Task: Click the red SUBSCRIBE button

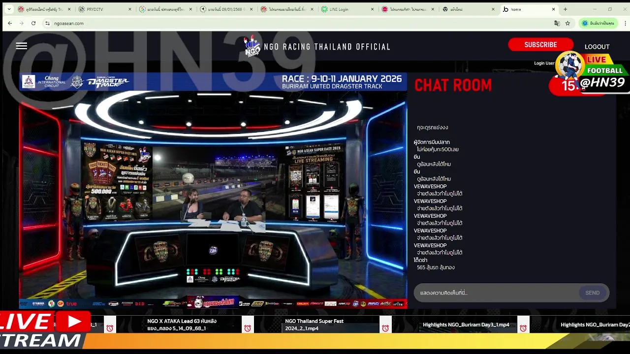Action: tap(540, 45)
